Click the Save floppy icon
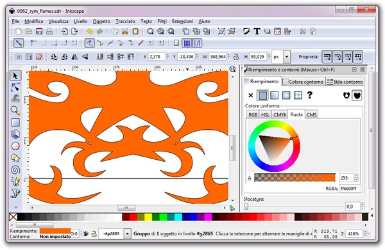 (39, 31)
